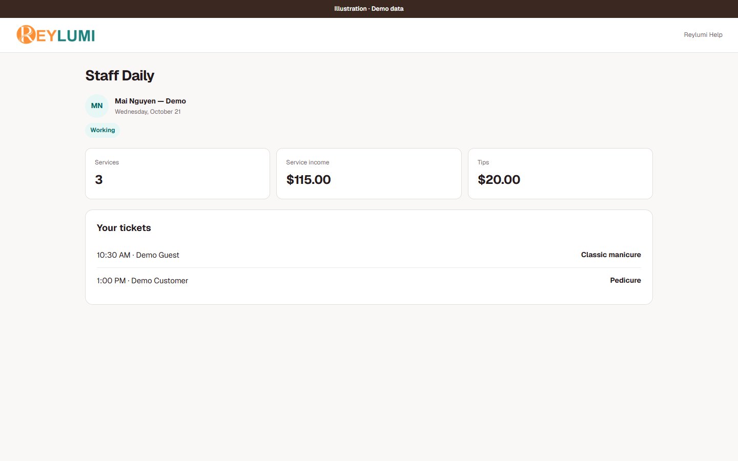Click the Pedicure service label
Screen dimensions: 738x461
625,280
